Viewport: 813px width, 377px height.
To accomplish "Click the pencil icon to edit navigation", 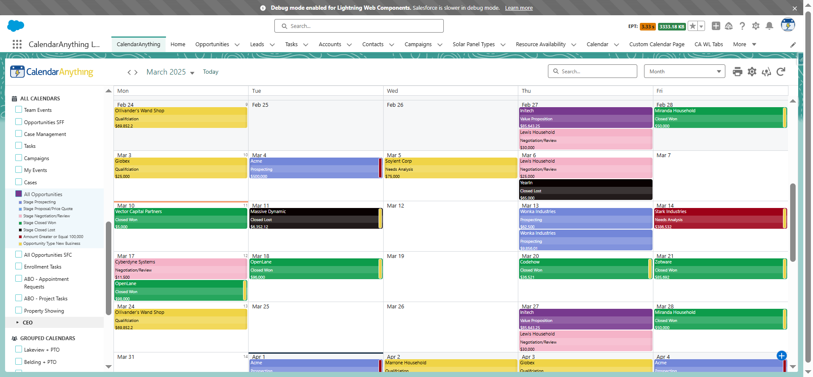I will pyautogui.click(x=793, y=45).
